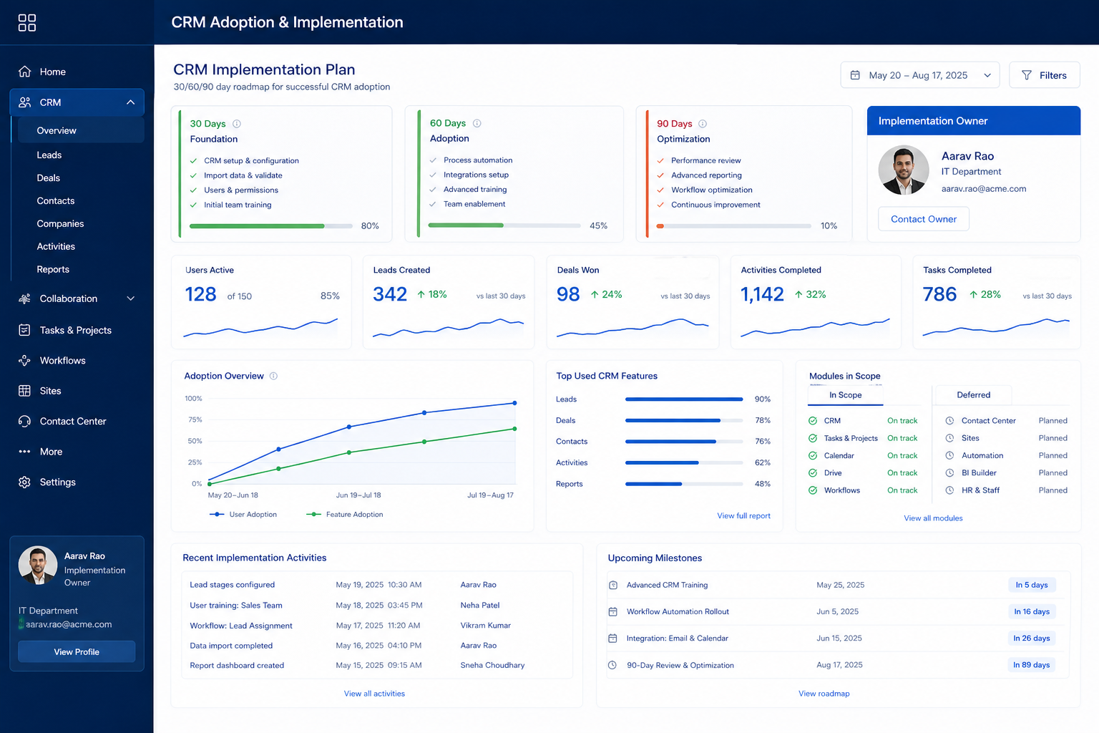Click the info icon next to 60 Days
Image resolution: width=1099 pixels, height=733 pixels.
click(x=477, y=123)
